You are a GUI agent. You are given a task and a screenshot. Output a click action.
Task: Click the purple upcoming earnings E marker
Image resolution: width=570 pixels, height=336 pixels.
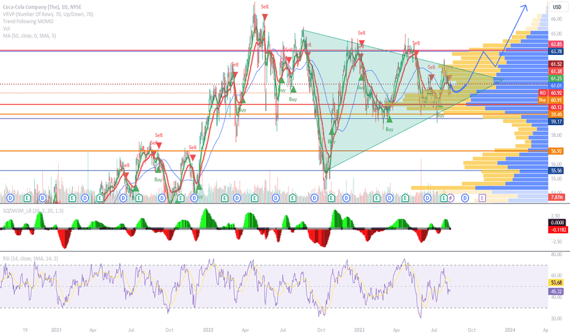point(483,198)
